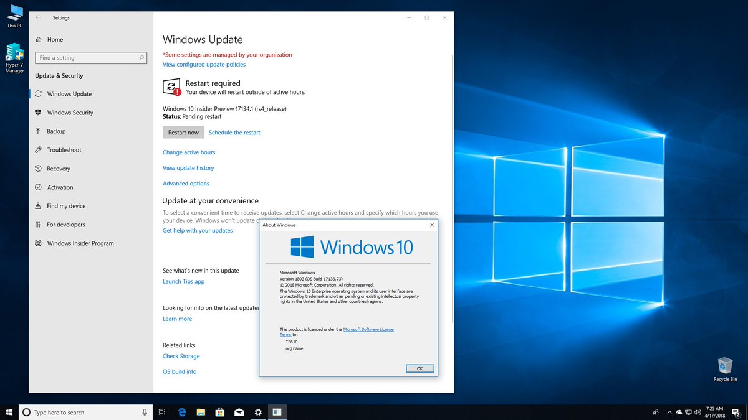This screenshot has width=748, height=420.
Task: Open Change active hours link
Action: click(x=189, y=152)
